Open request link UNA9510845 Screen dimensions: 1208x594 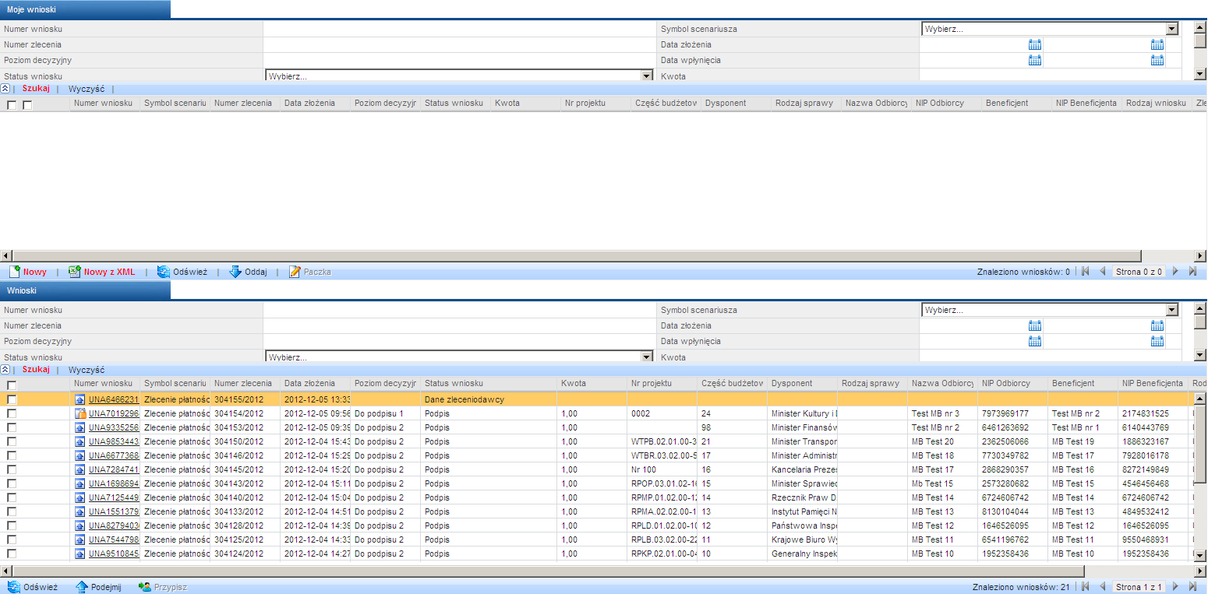pyautogui.click(x=114, y=554)
